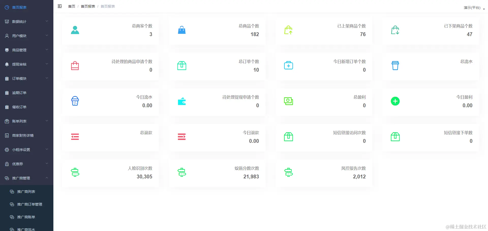This screenshot has height=231, width=488.
Task: Open 逾期订单 in the sidebar
Action: click(27, 93)
